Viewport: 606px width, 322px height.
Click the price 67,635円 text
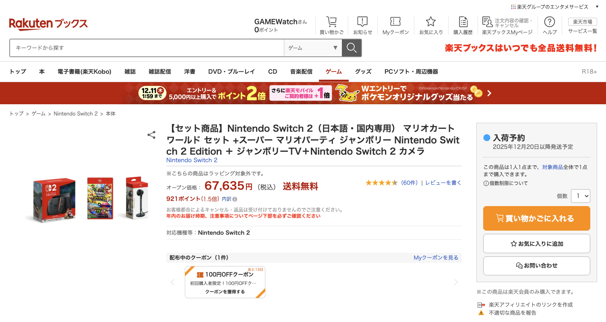229,186
